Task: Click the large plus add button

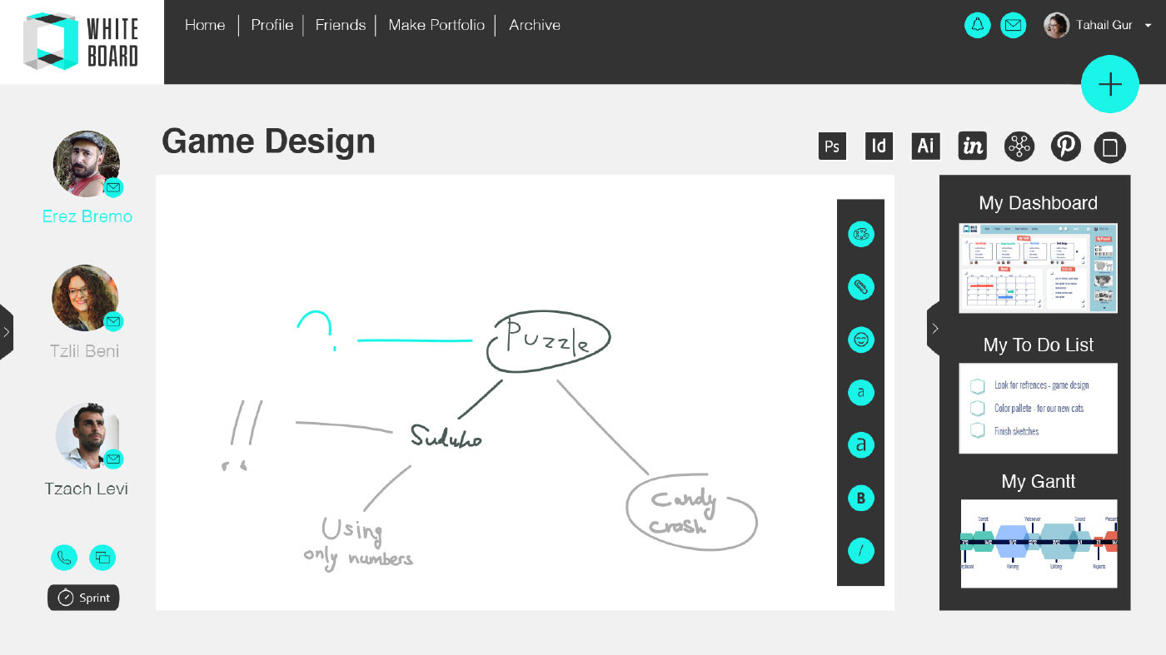Action: click(1110, 84)
